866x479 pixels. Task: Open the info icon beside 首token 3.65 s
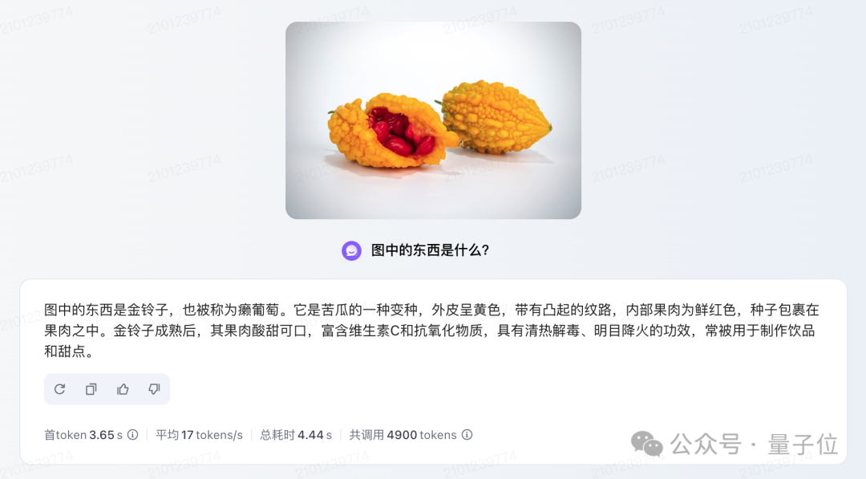(x=132, y=435)
